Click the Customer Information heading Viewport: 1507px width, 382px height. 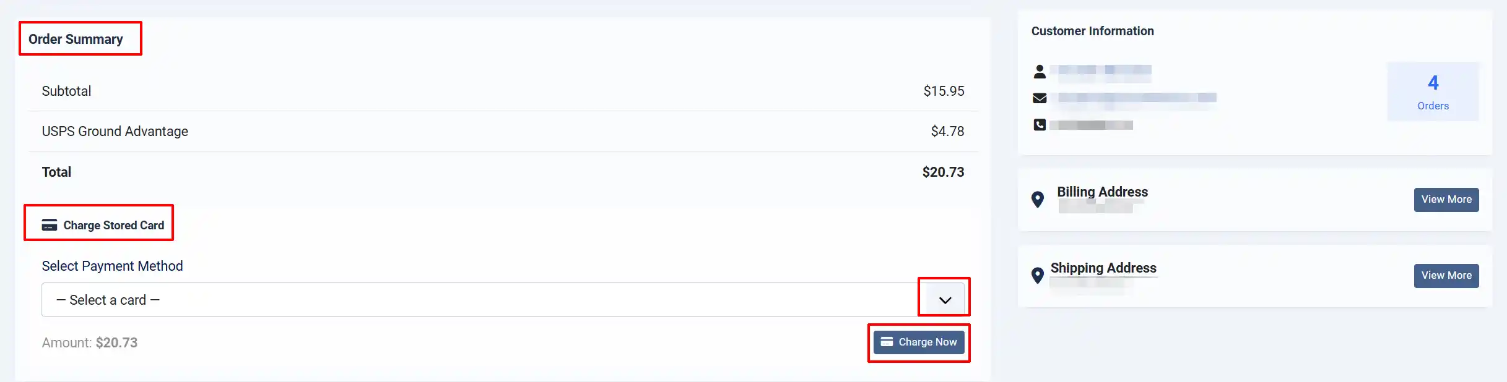[1092, 31]
